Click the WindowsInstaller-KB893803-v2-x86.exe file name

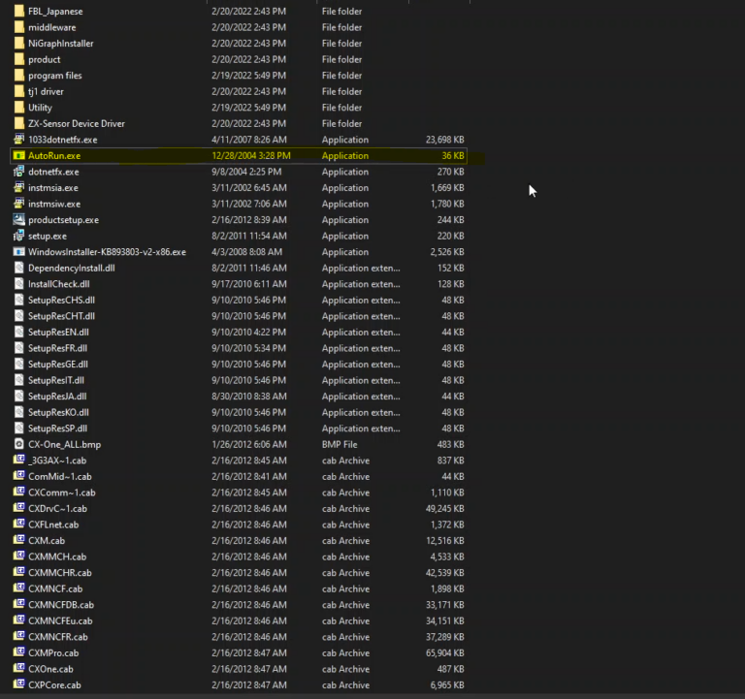click(x=107, y=252)
